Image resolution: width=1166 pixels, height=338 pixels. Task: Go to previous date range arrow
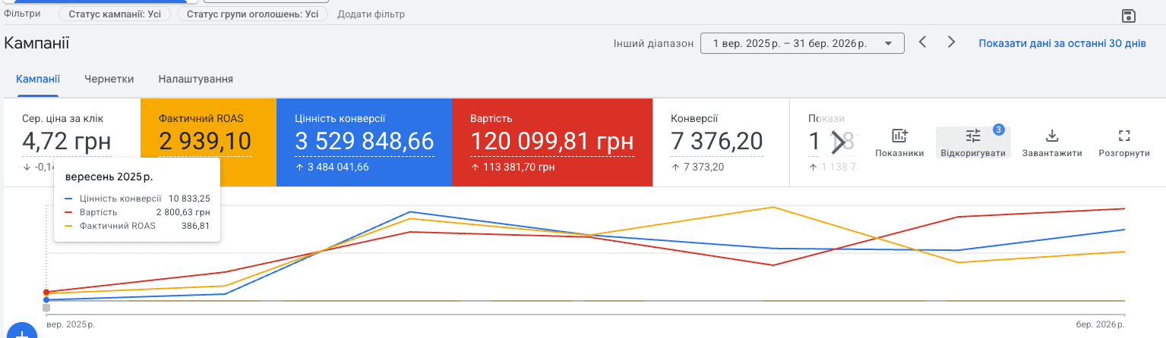(922, 42)
